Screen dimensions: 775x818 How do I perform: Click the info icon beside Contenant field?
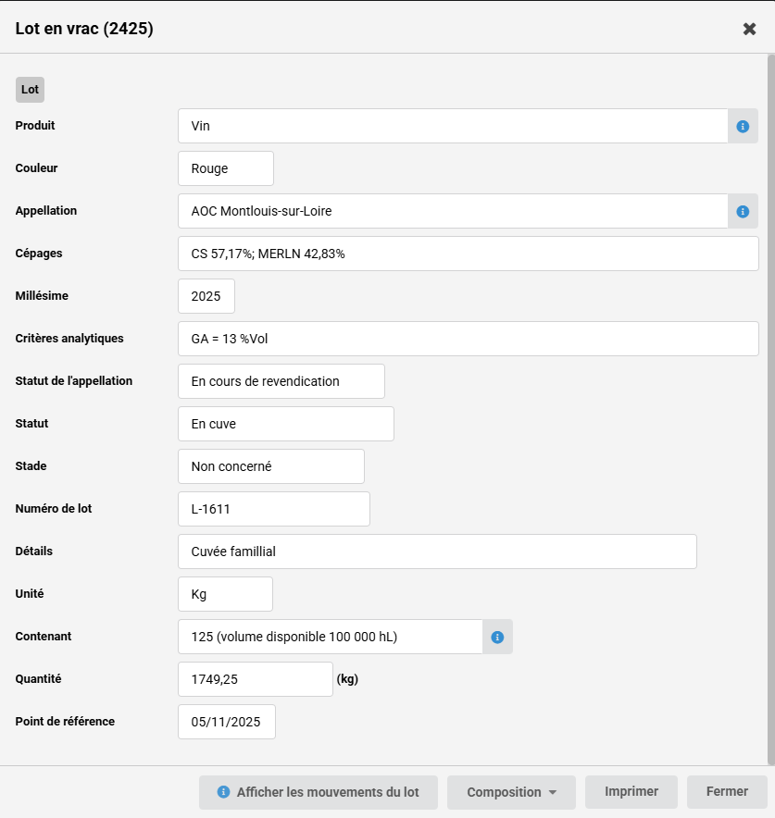pos(497,637)
